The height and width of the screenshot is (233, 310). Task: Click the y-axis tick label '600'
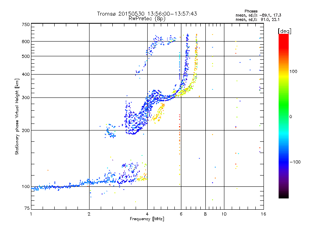coord(26,42)
